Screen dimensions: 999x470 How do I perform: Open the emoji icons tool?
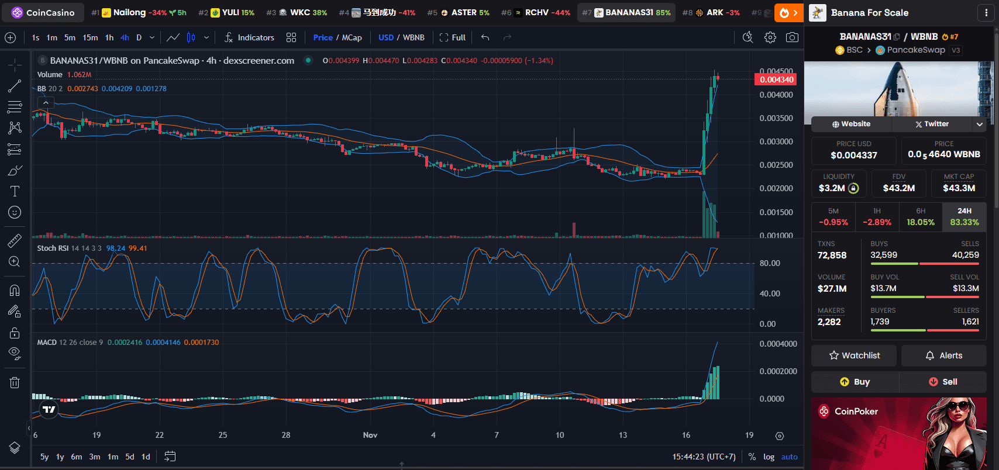15,212
